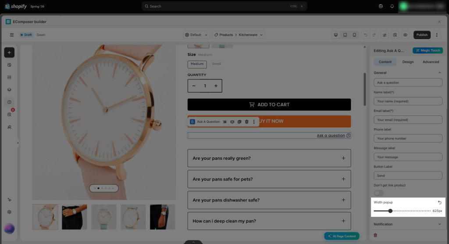Expand "Are your pans really green?" accordion
Viewport: 449px width, 244px height.
pos(269,158)
